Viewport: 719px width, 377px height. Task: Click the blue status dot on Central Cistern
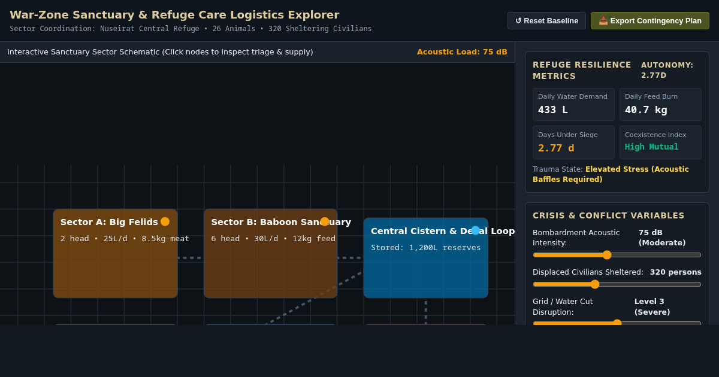[x=476, y=230]
